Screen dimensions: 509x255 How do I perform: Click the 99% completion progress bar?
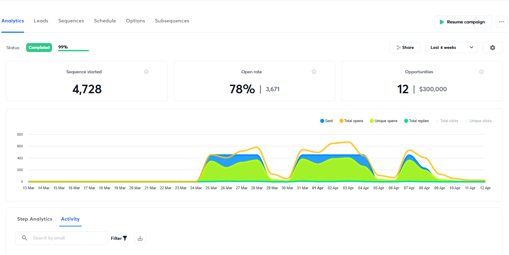73,50
